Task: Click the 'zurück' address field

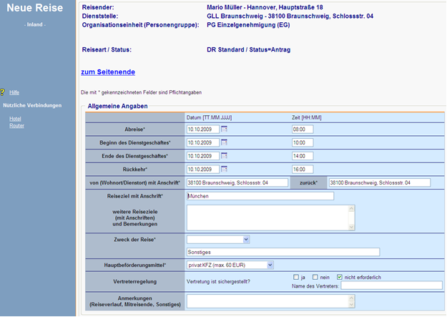Action: click(380, 182)
